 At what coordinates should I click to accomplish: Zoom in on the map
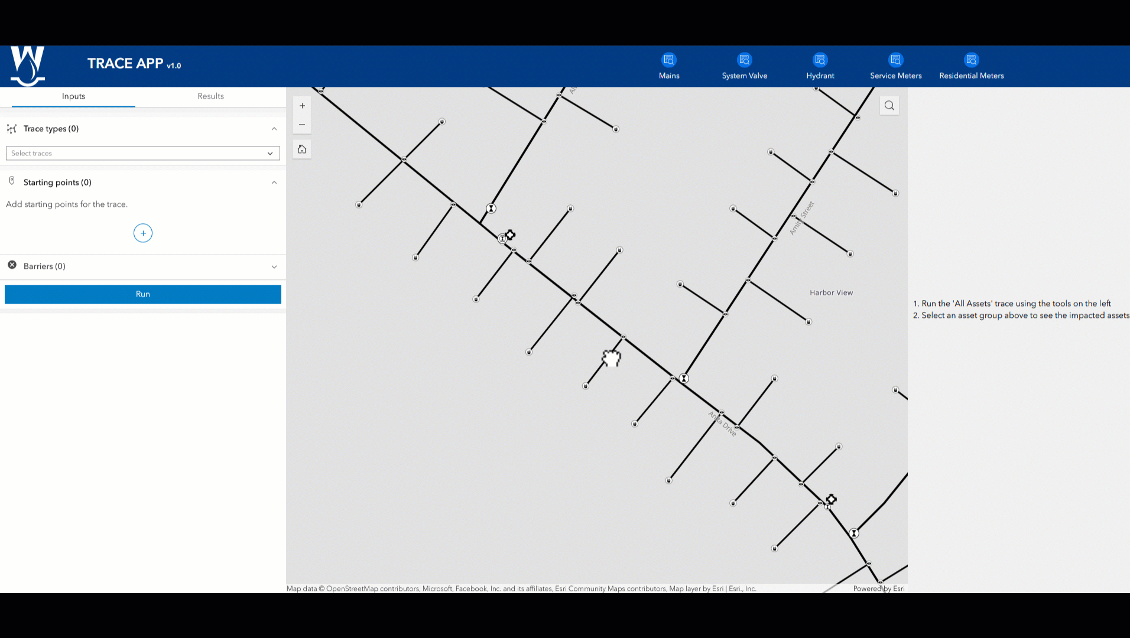(x=302, y=106)
